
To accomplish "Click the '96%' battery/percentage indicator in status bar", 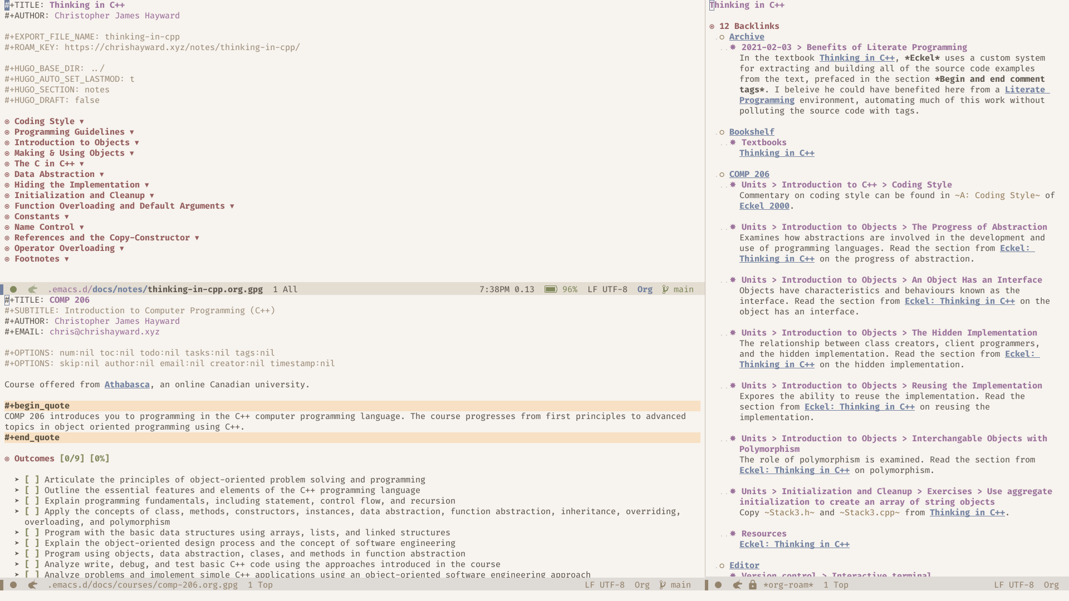I will coord(571,288).
